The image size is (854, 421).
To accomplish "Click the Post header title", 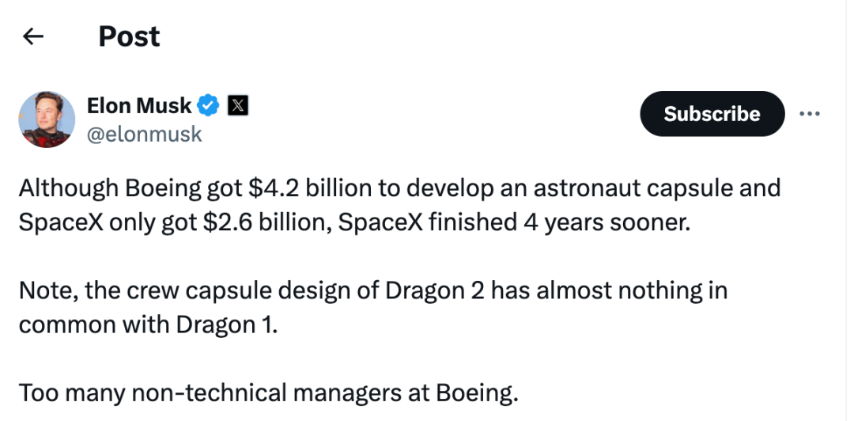I will coord(129,36).
